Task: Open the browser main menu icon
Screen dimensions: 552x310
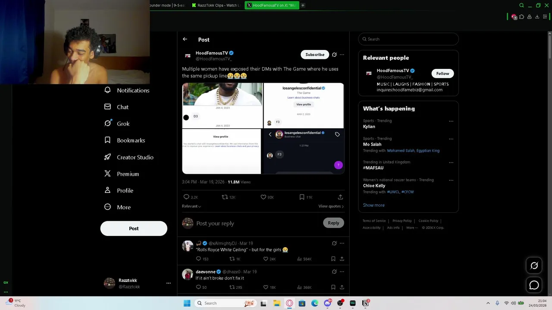Action: pos(545,17)
